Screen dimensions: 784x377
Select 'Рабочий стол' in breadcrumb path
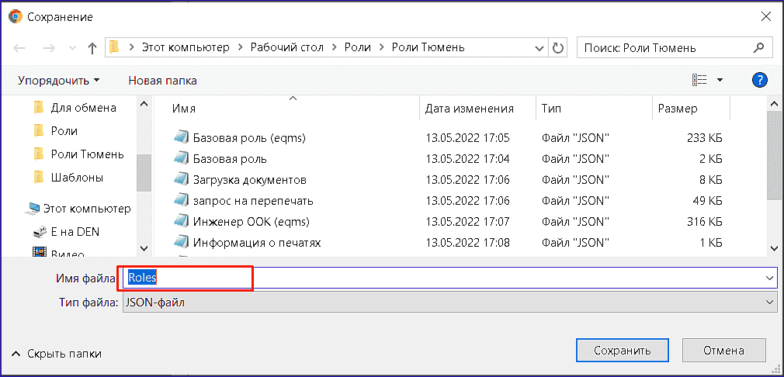[x=287, y=47]
